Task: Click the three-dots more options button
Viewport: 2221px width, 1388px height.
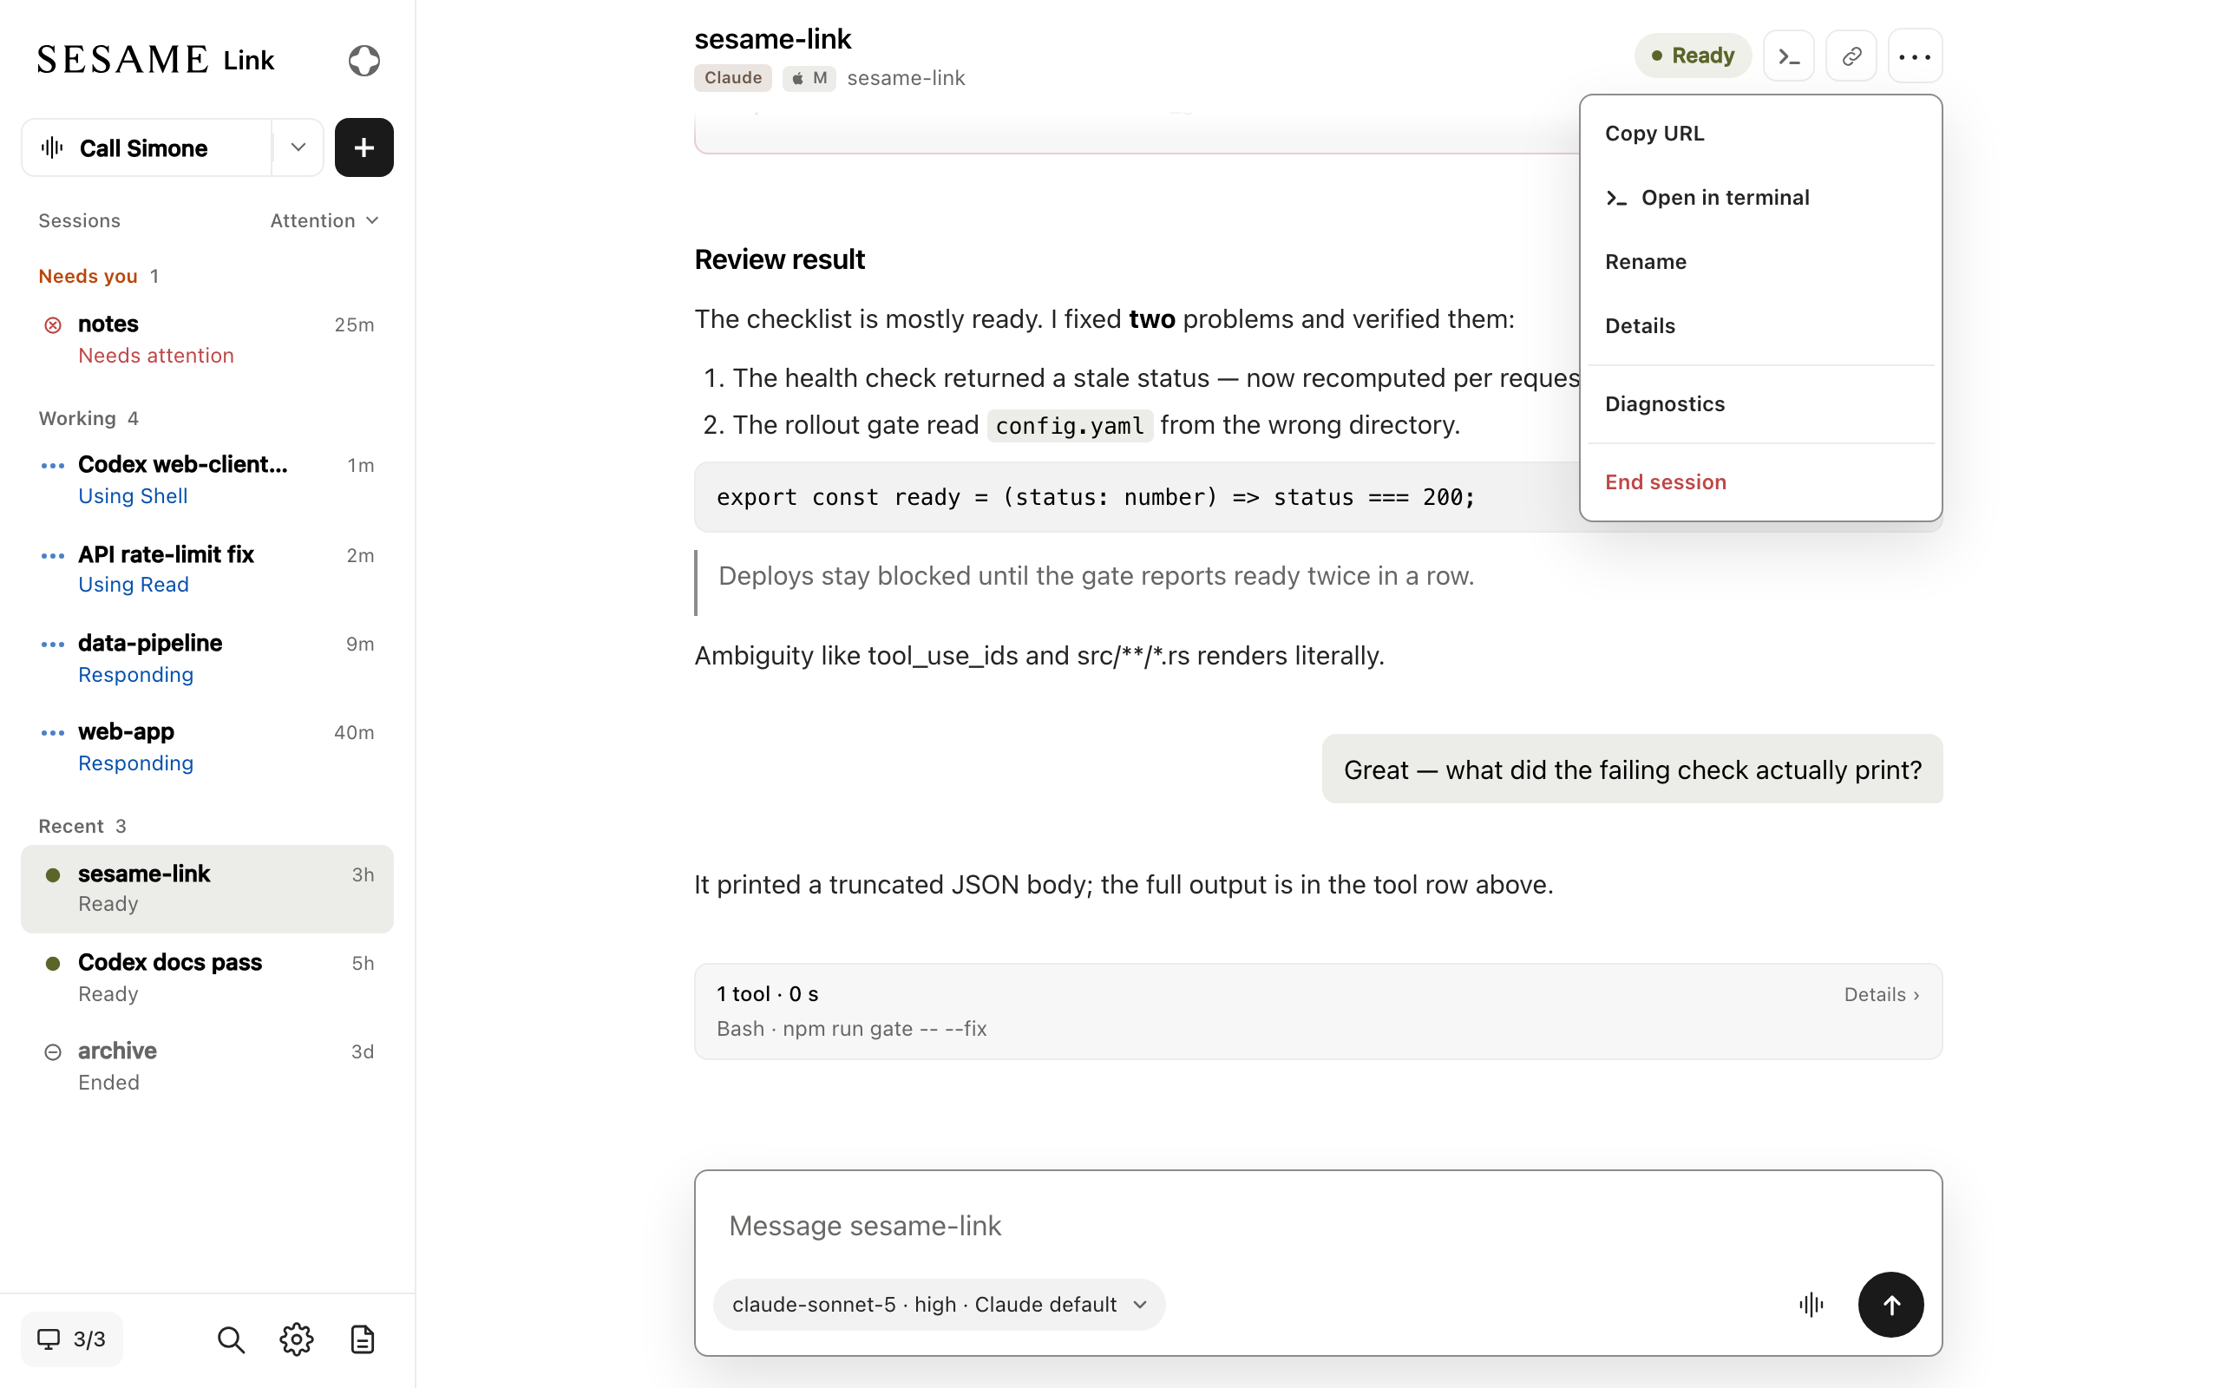Action: [x=1915, y=56]
